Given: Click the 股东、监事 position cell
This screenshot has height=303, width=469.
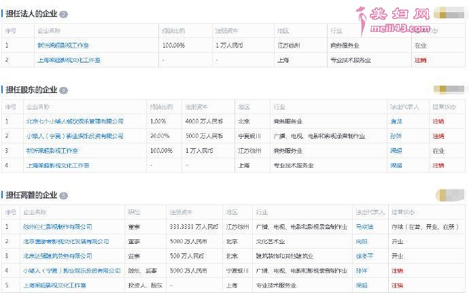Looking at the screenshot, I should coord(142,270).
